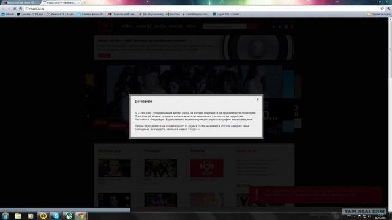The width and height of the screenshot is (392, 220).
Task: Open the Inbox.lv bookmark
Action: coord(8,14)
